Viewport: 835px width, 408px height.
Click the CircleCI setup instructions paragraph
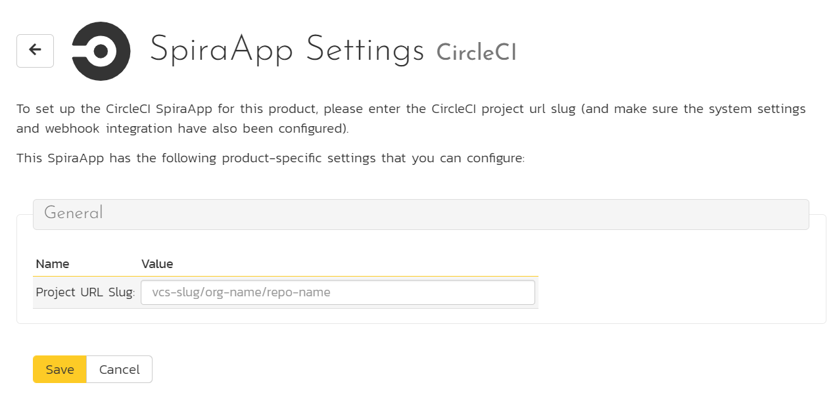pyautogui.click(x=411, y=118)
